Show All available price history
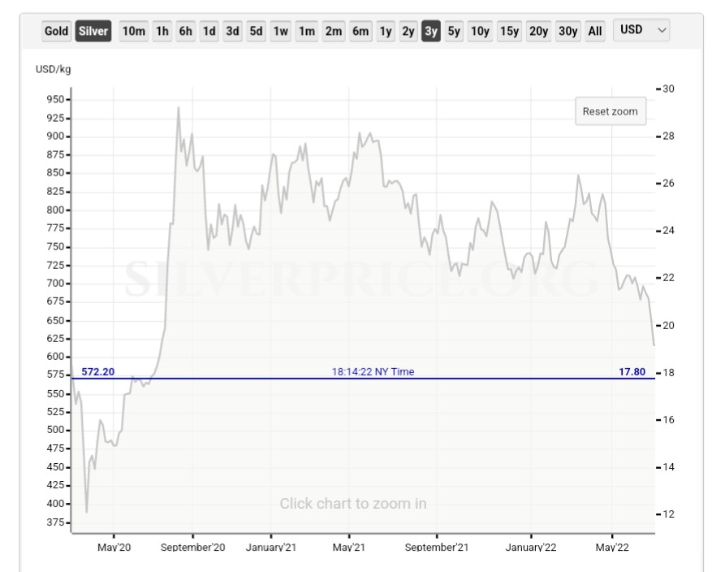 click(595, 31)
